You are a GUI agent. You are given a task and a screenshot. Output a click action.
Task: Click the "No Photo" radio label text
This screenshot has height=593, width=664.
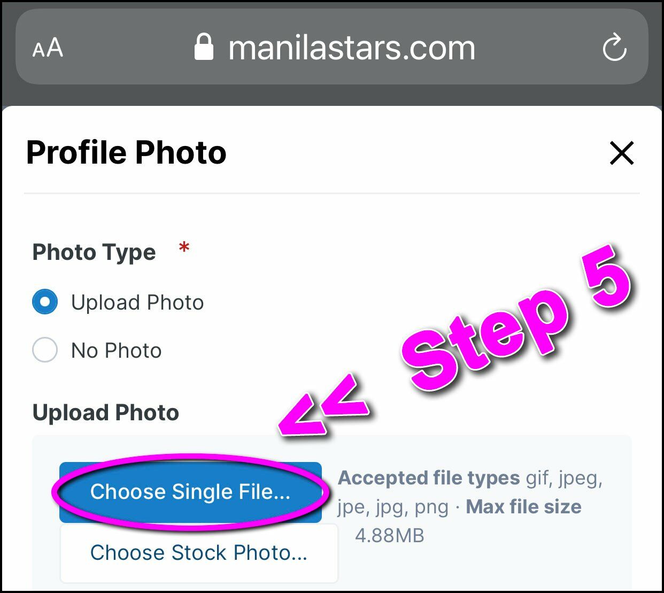coord(117,351)
